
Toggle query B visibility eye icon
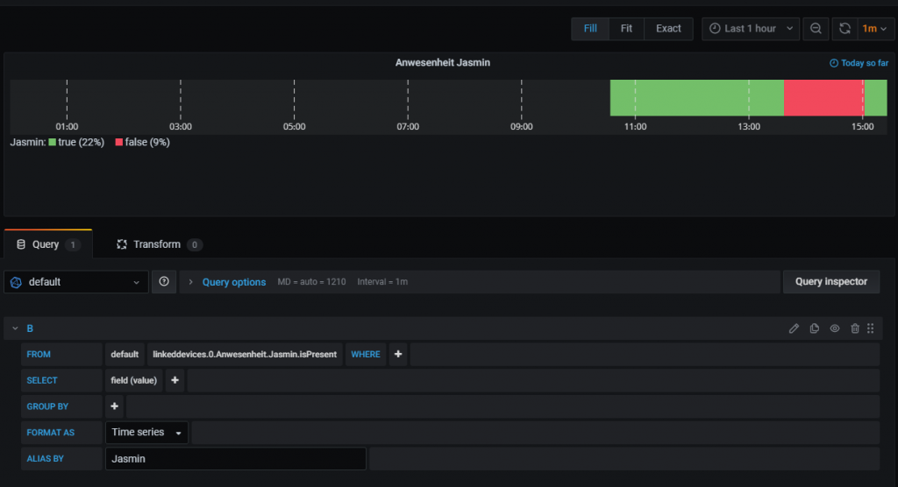835,328
